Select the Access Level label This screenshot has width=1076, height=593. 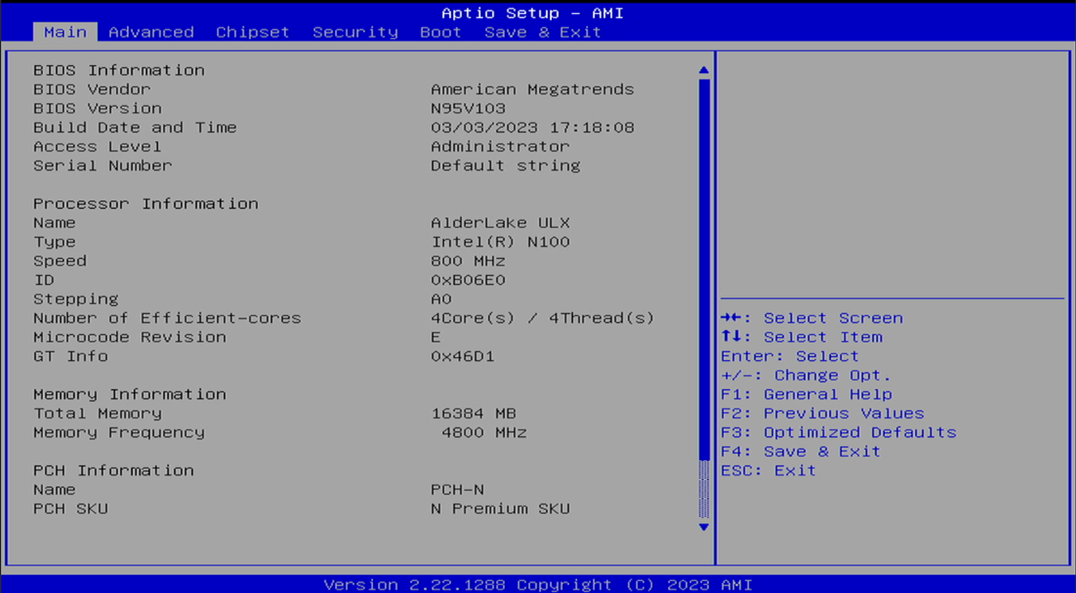97,146
